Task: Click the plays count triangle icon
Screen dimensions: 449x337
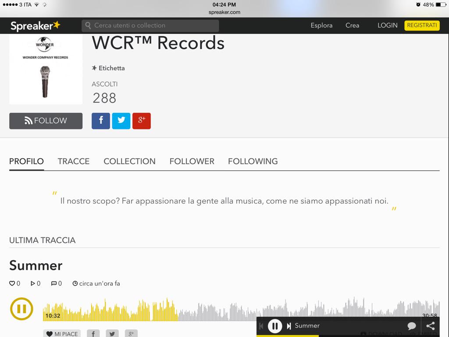Action: 32,283
